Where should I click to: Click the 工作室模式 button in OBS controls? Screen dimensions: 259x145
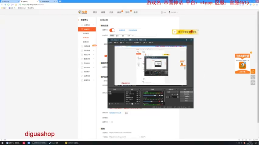coord(186,96)
